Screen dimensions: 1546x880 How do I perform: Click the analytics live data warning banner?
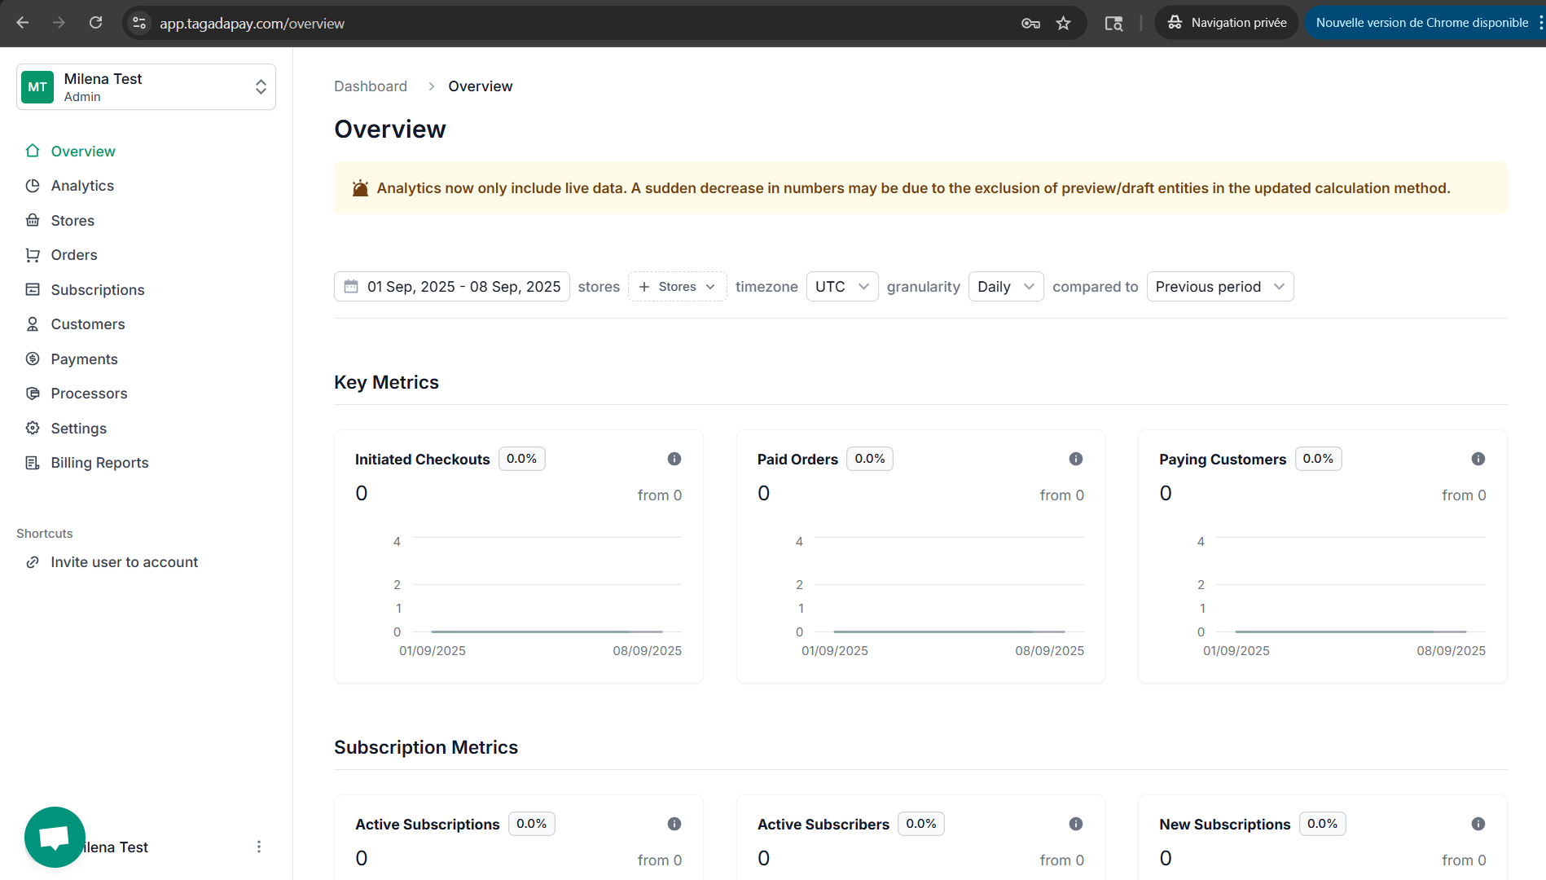[920, 188]
